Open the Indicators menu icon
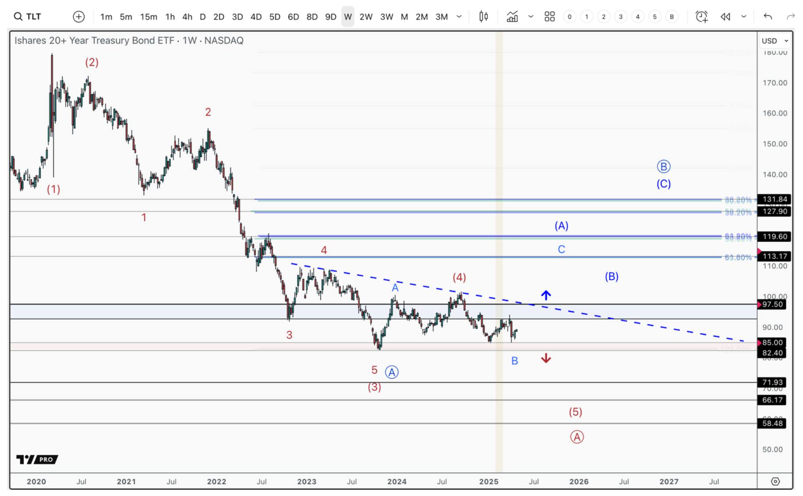Image resolution: width=803 pixels, height=496 pixels. click(512, 17)
